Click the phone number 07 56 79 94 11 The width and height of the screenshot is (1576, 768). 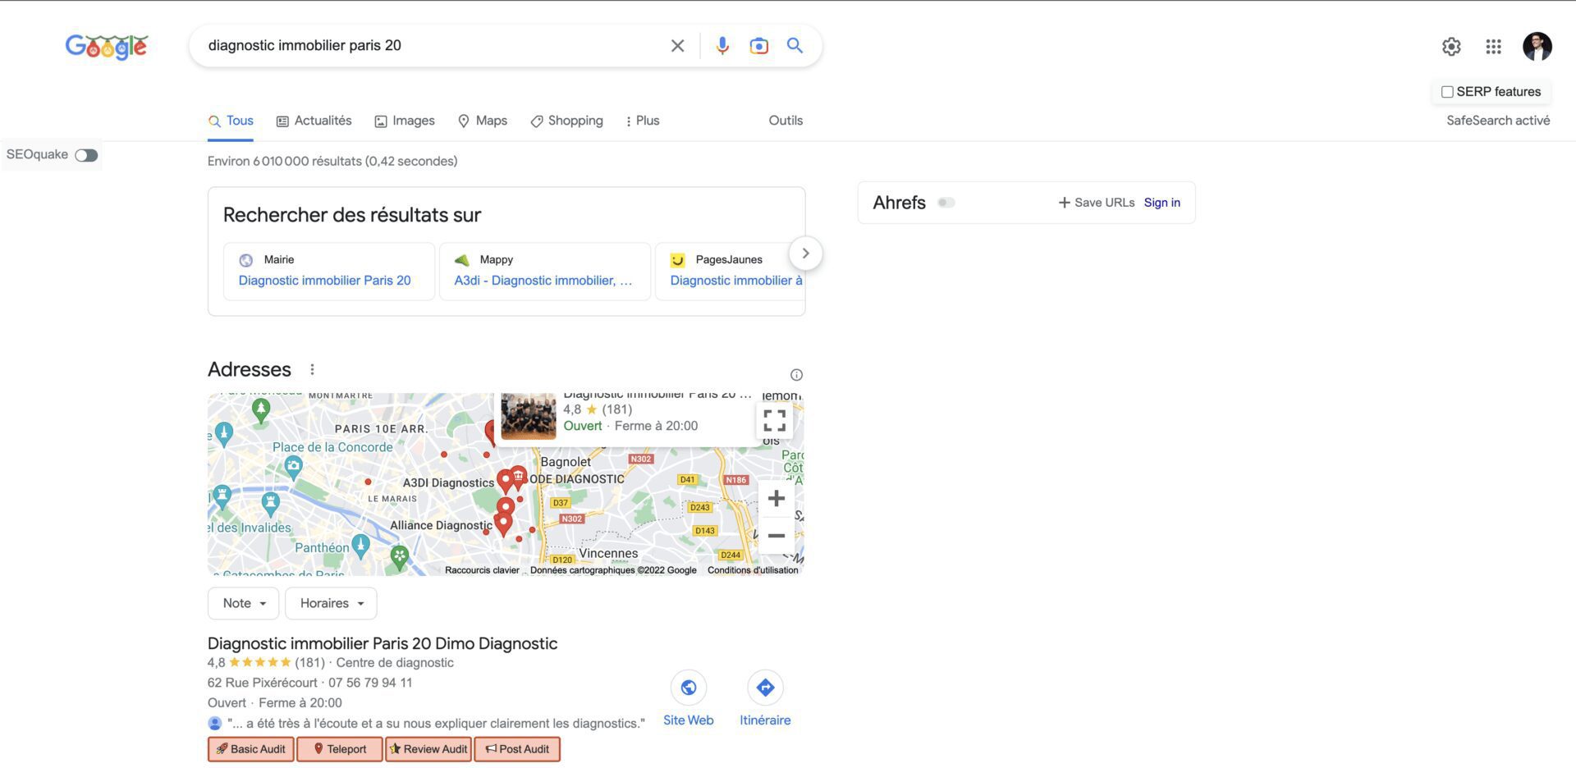[370, 683]
